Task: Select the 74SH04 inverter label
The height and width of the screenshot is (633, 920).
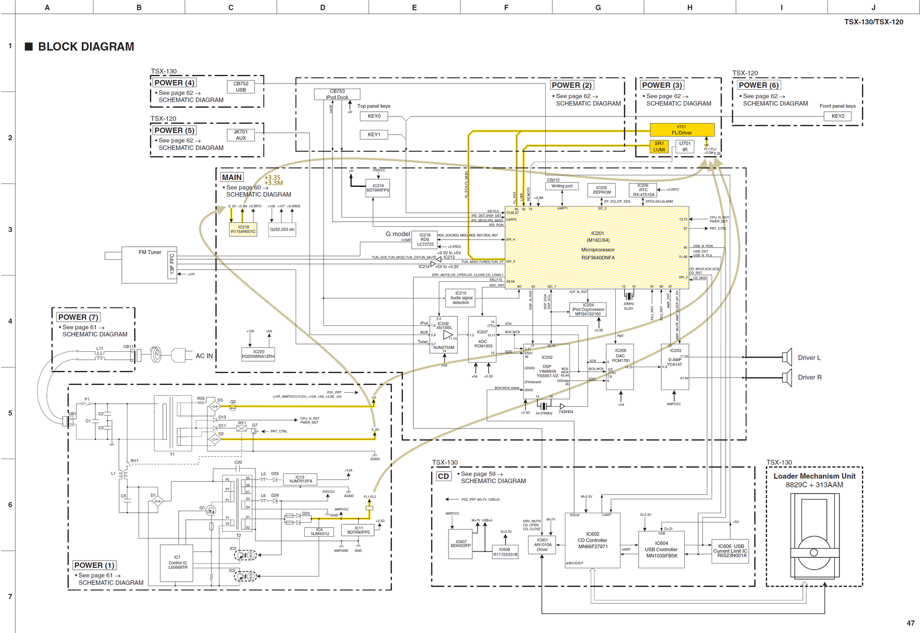Action: pos(565,412)
